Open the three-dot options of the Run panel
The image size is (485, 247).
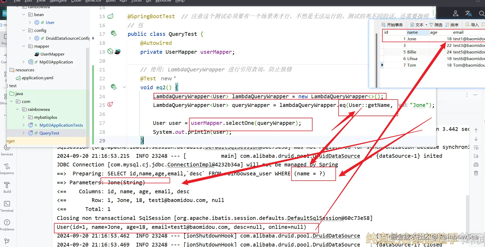pyautogui.click(x=467, y=95)
